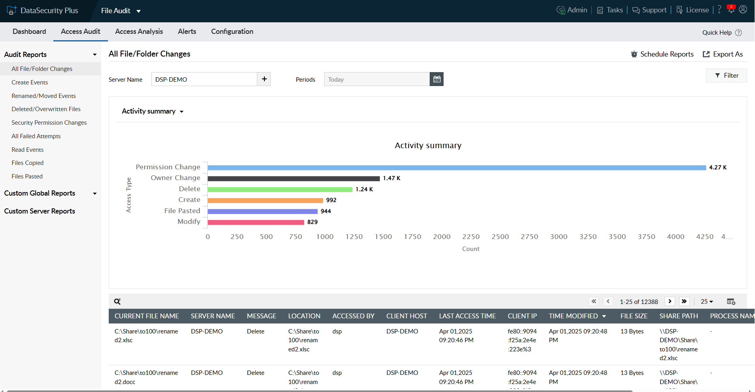
Task: Open the calendar picker for Periods
Action: point(436,79)
